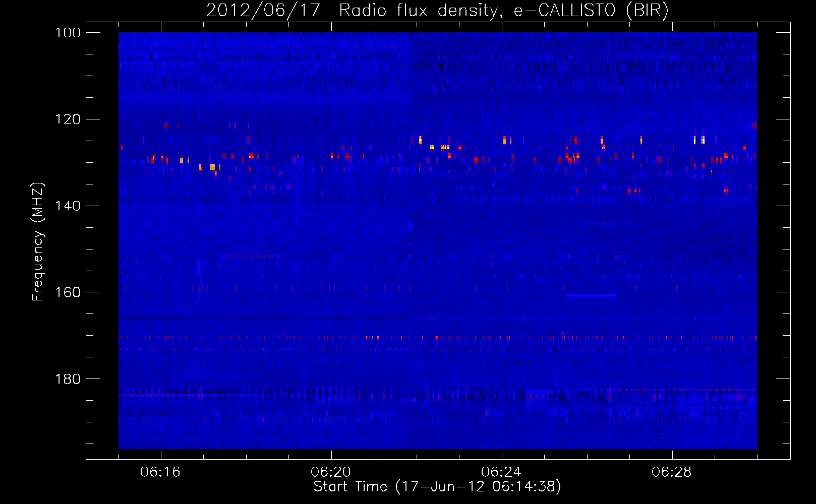816x504 pixels.
Task: Click the 06:16 time tick label
Action: point(160,472)
